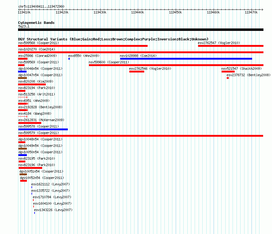272x234 pixels.
Task: Select the red nsv1020270 full-width bar
Action: pos(141,52)
